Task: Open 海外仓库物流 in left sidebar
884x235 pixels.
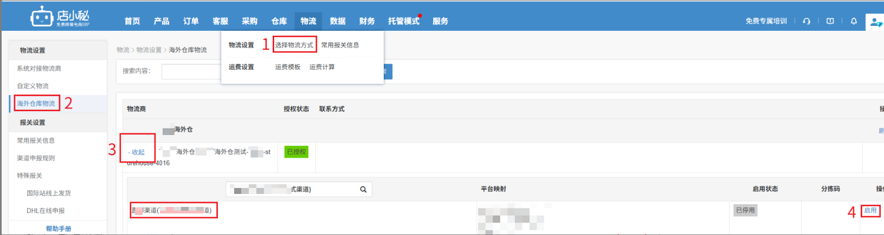Action: click(x=36, y=103)
